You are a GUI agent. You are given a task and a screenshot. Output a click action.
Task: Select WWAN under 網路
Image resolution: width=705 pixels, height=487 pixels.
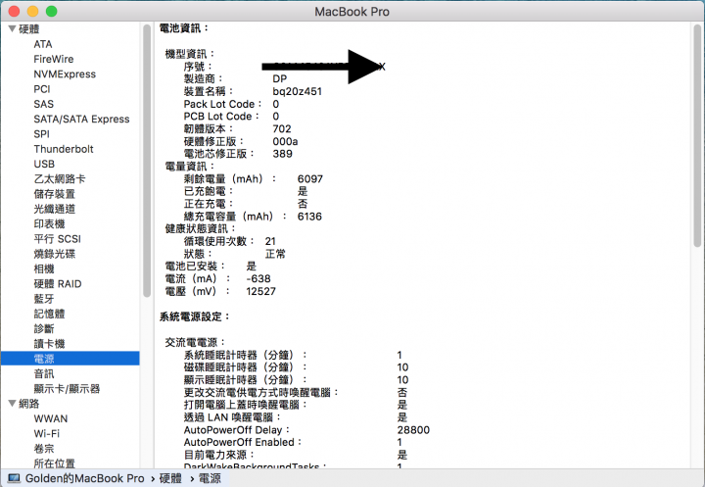[x=50, y=418]
